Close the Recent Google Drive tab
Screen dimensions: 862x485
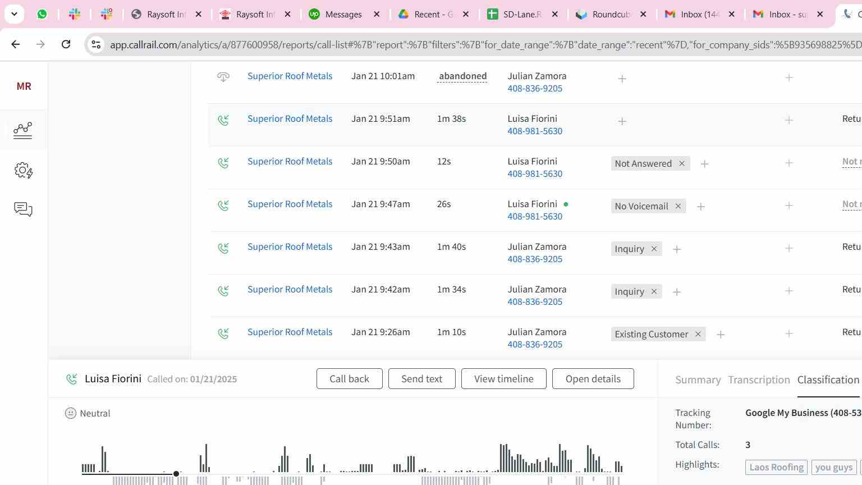[466, 14]
